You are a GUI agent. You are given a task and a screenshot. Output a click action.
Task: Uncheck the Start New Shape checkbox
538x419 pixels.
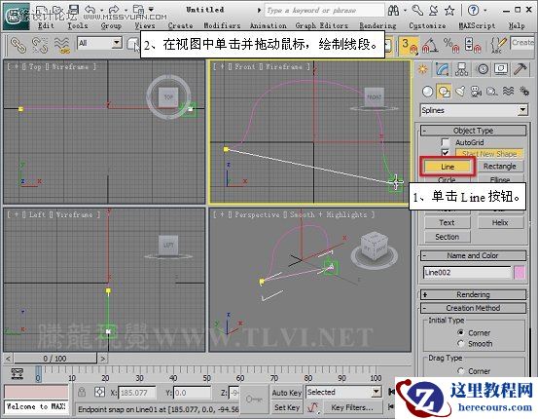pos(446,153)
